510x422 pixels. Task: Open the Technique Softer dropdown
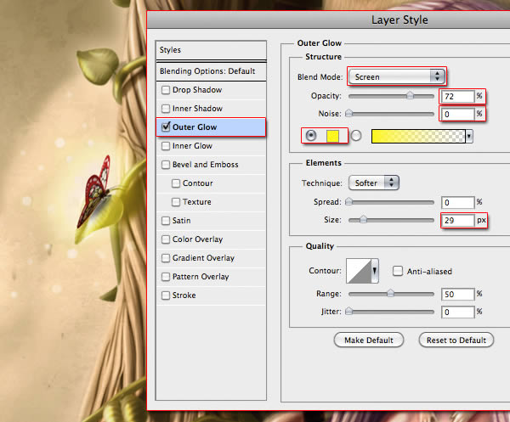click(x=374, y=183)
